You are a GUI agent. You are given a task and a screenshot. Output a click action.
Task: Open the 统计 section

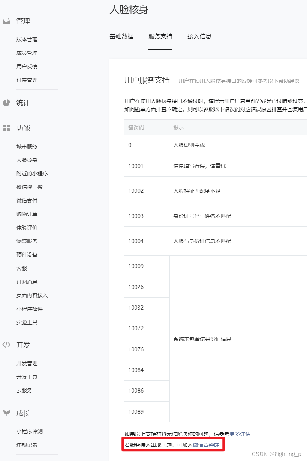[x=23, y=103]
